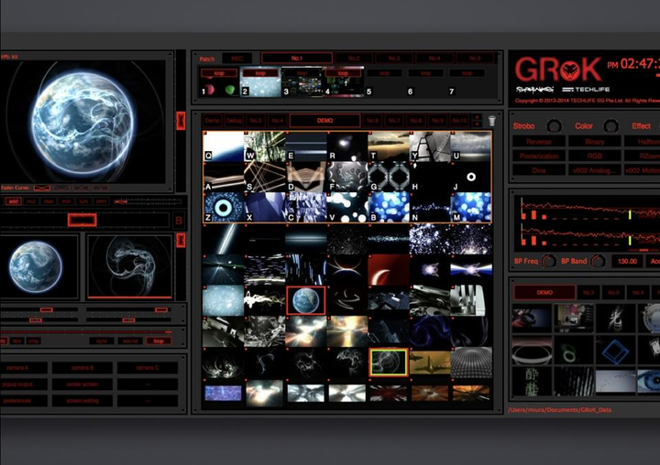Click the channel A Earth preview
Screen dimensions: 660x465
[38, 266]
